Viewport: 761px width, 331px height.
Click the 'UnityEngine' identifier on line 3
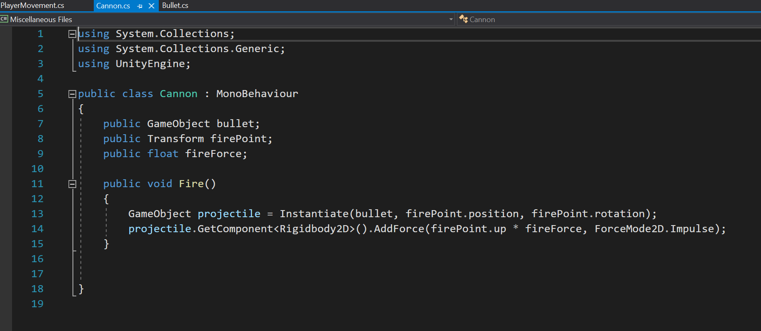150,64
